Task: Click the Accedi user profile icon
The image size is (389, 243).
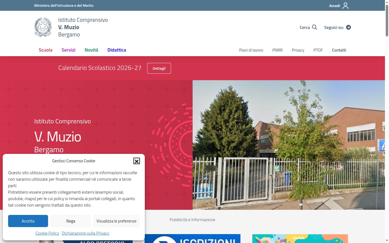Action: [346, 6]
